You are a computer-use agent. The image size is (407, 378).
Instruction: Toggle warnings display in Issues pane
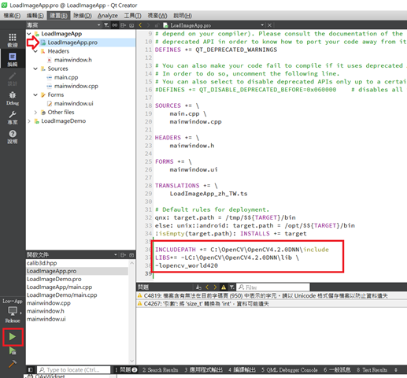tap(224, 287)
